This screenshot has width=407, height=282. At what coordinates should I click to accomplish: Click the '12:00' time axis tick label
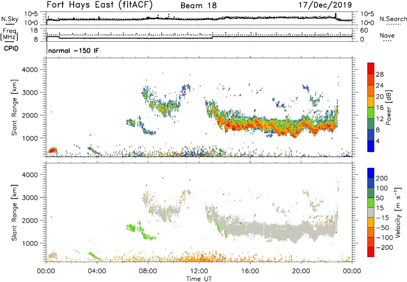(x=199, y=271)
